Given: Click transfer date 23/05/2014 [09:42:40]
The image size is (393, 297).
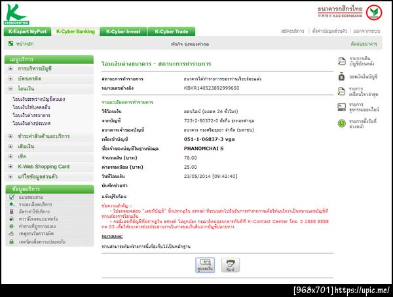Looking at the screenshot, I should [x=210, y=176].
